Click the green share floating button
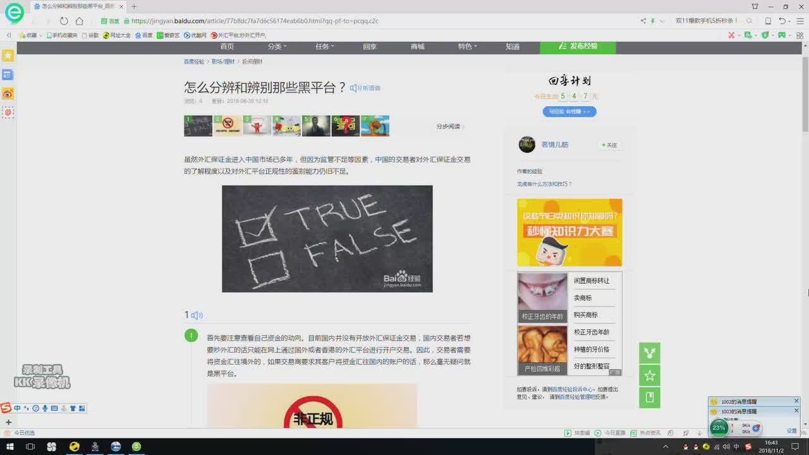 (649, 353)
